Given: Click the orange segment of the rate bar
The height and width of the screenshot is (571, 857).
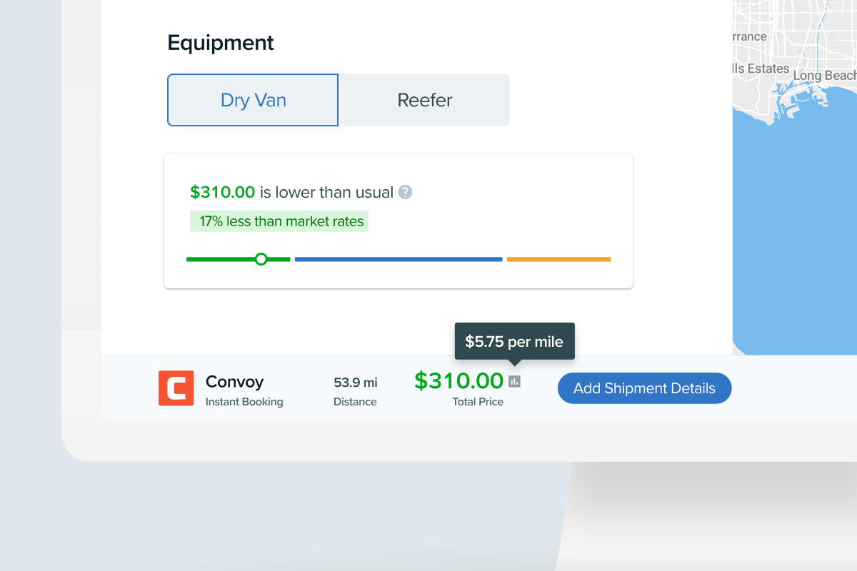Looking at the screenshot, I should point(558,259).
